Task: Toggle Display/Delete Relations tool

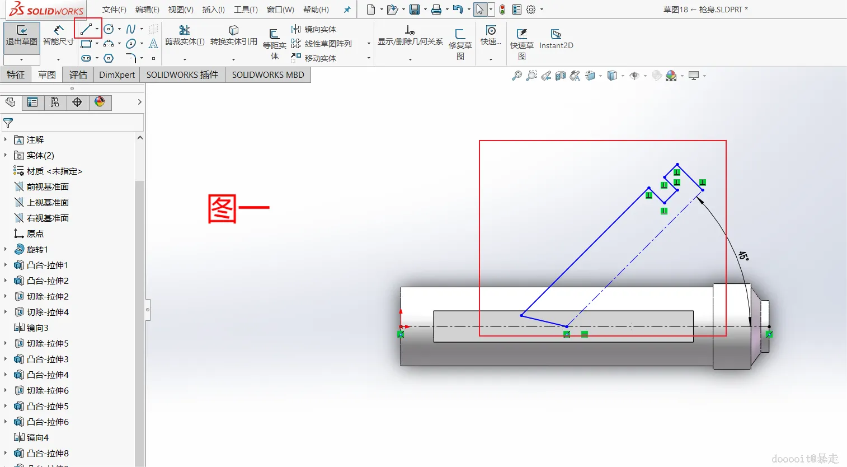Action: click(410, 36)
